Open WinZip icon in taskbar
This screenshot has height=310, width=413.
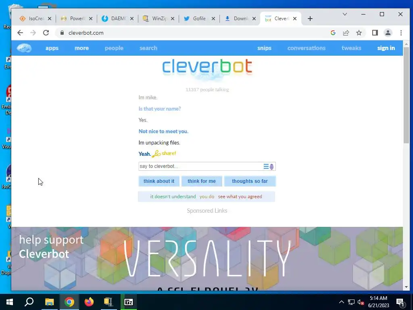(x=108, y=302)
